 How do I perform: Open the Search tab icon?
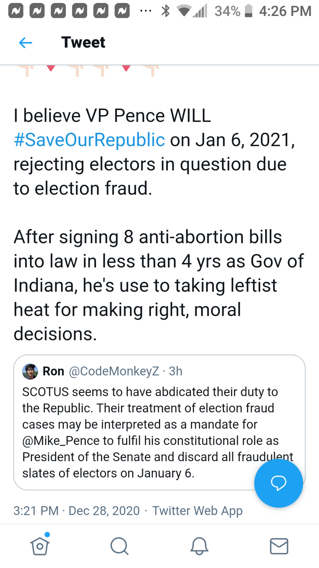119,546
